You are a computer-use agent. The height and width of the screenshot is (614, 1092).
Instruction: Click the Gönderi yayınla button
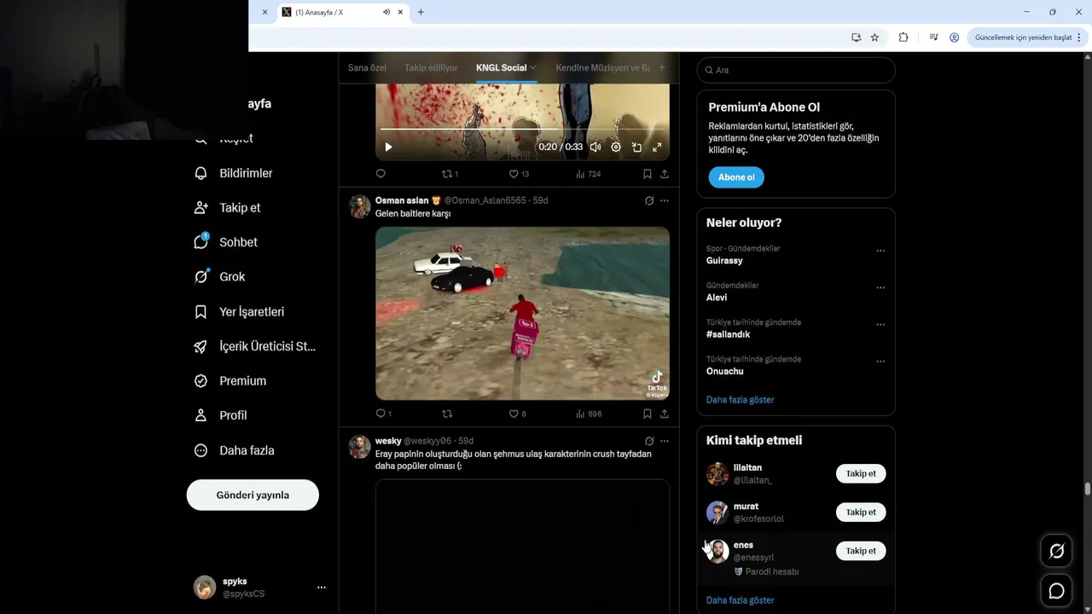[253, 495]
